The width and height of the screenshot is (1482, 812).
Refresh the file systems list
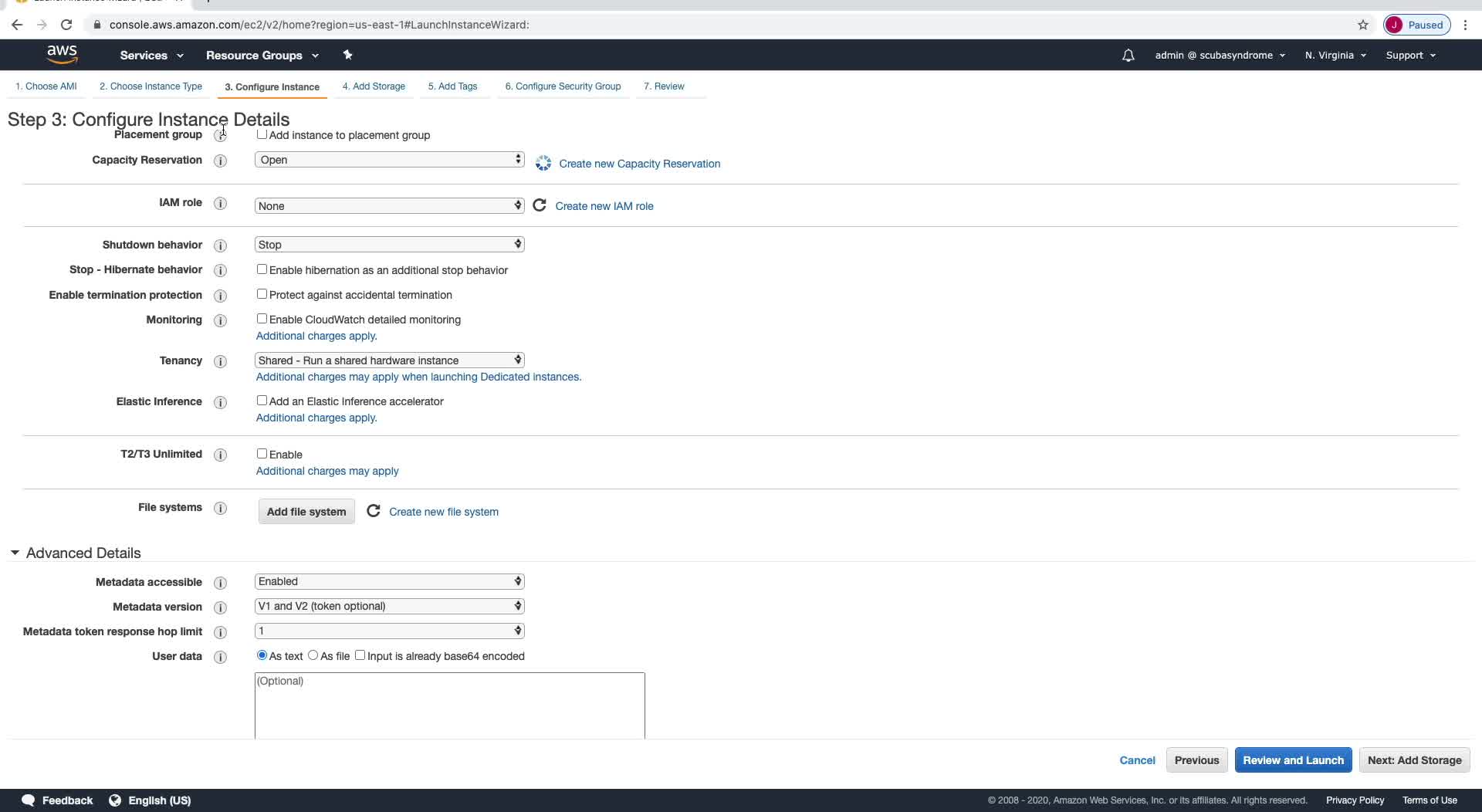tap(374, 511)
